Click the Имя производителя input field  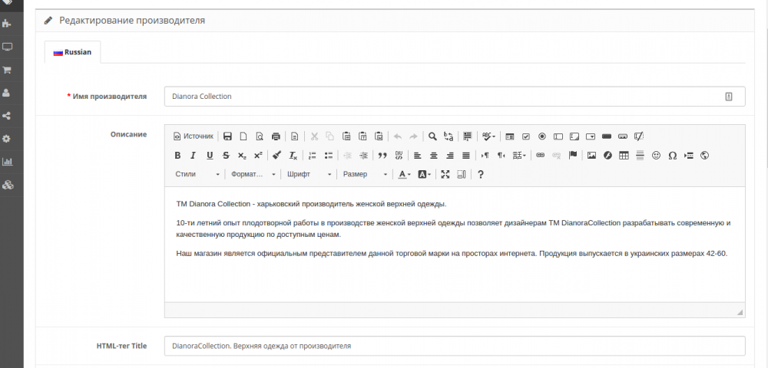pyautogui.click(x=455, y=97)
